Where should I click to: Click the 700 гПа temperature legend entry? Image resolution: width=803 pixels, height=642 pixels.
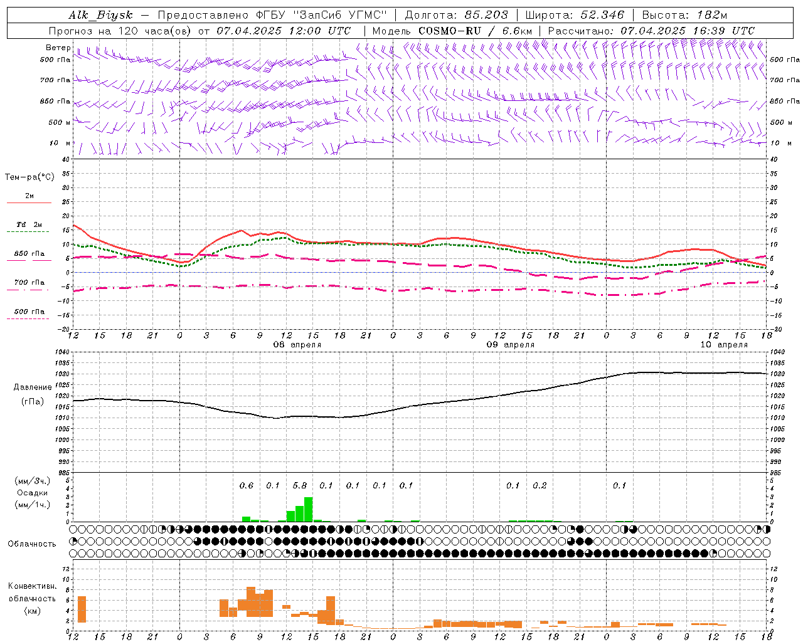[29, 283]
